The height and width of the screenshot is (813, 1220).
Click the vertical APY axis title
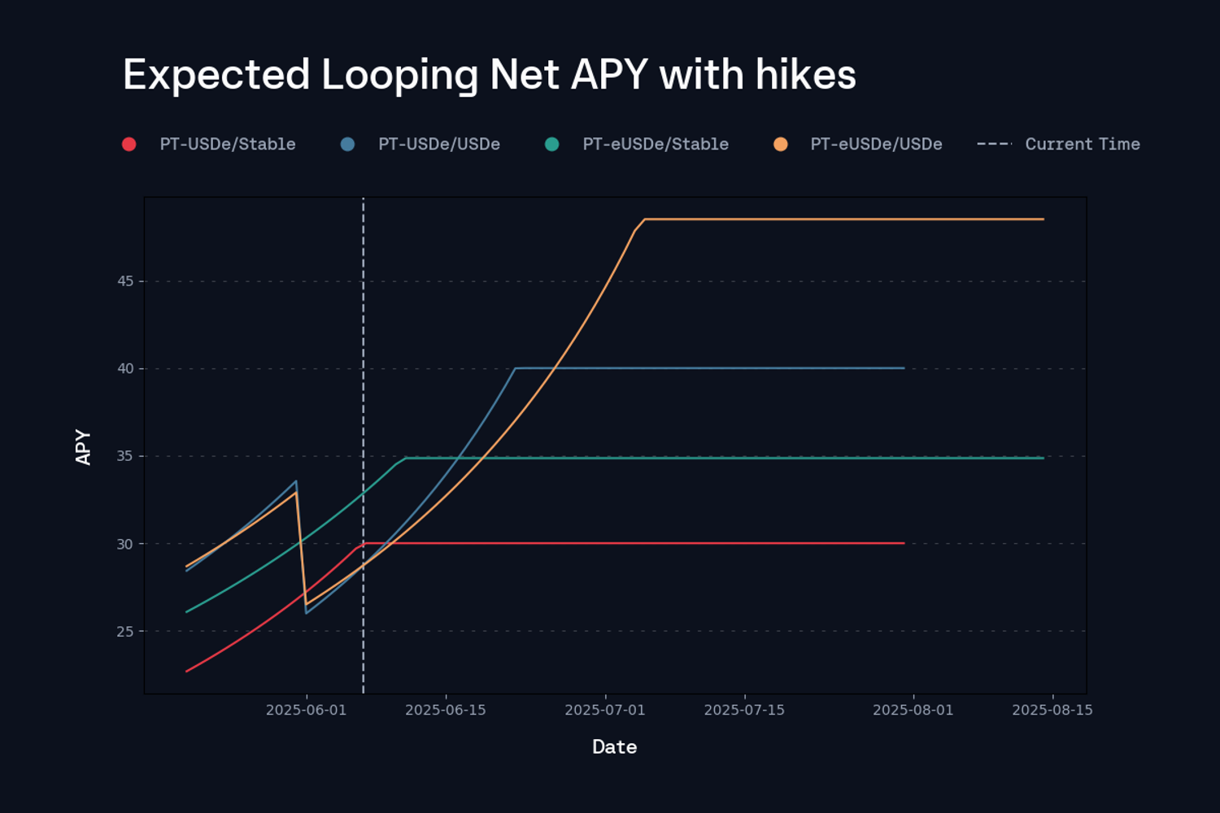click(83, 447)
